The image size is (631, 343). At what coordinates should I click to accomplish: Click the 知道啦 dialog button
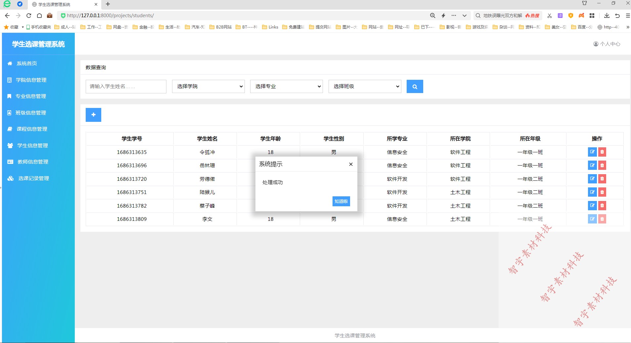pos(341,201)
